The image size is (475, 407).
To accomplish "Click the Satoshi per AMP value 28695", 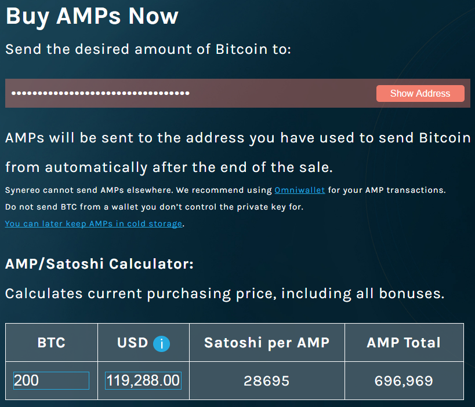I will tap(267, 381).
